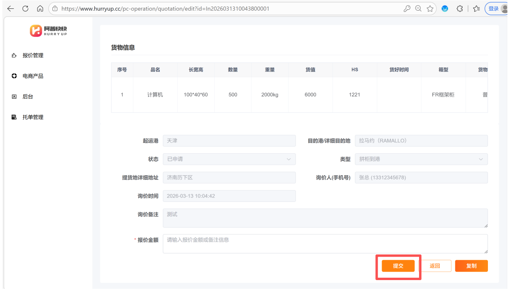The height and width of the screenshot is (292, 511).
Task: Focus the 报价金额 text area
Action: 325,244
